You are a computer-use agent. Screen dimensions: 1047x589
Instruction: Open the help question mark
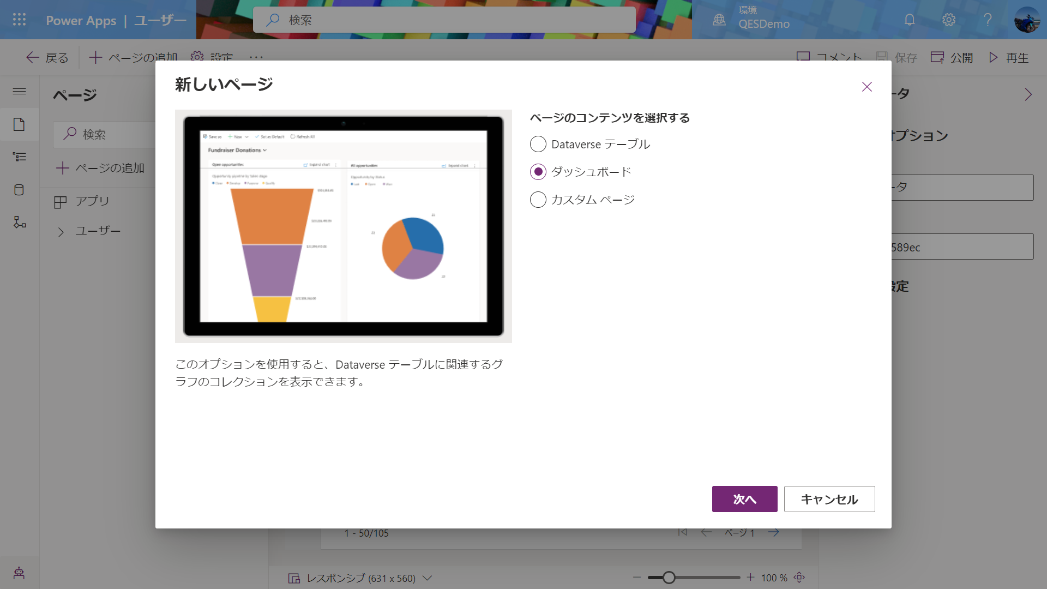pyautogui.click(x=988, y=20)
